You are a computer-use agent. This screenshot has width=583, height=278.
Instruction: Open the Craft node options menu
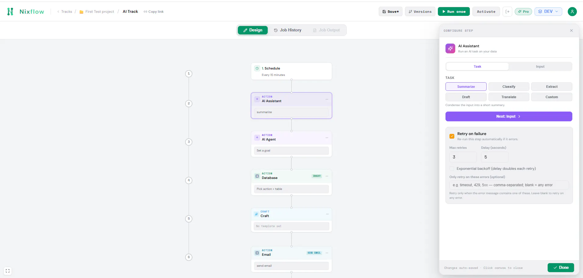point(327,214)
